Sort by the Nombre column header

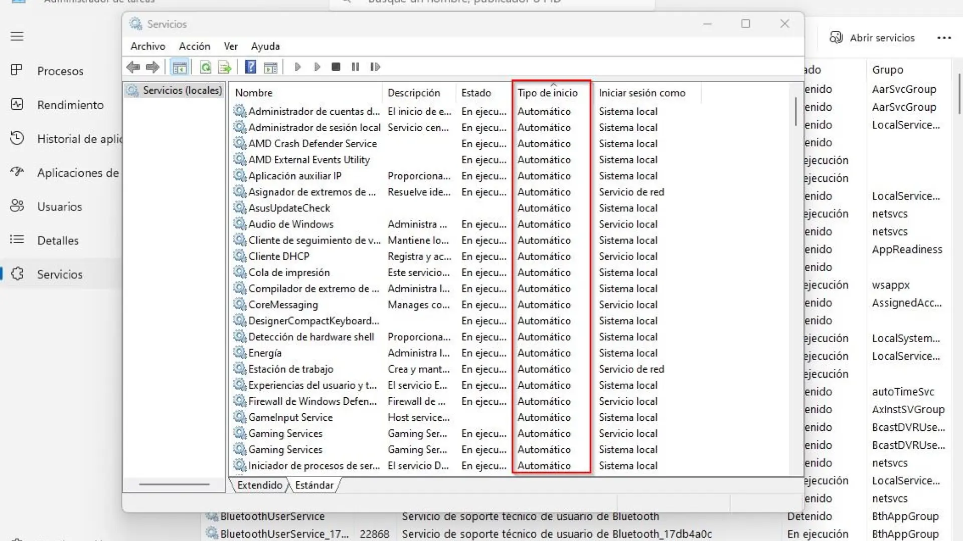(x=254, y=93)
